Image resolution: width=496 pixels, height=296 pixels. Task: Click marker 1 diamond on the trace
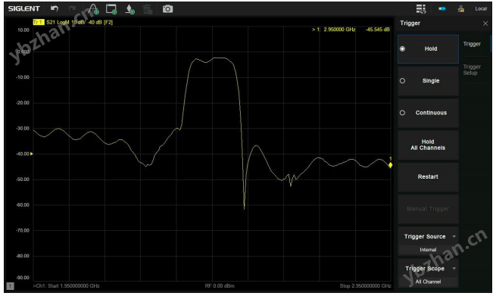click(x=390, y=165)
